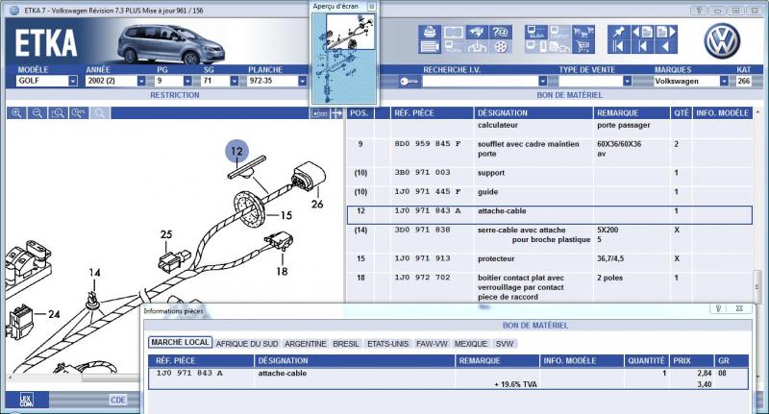Image resolution: width=769 pixels, height=414 pixels.
Task: Click the CDE button in bottom bar
Action: pyautogui.click(x=117, y=401)
